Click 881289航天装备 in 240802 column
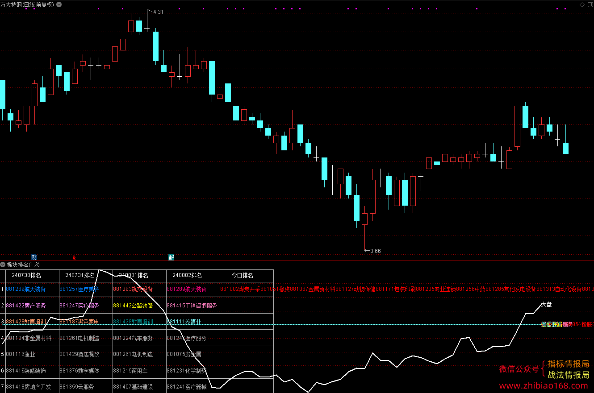The image size is (594, 393). pyautogui.click(x=187, y=289)
